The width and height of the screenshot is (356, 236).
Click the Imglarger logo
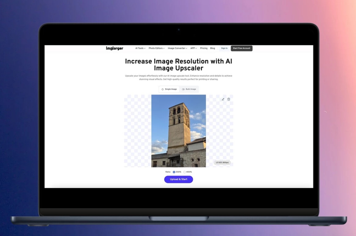[114, 48]
